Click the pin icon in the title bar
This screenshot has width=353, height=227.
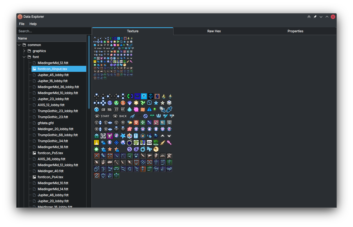[315, 17]
